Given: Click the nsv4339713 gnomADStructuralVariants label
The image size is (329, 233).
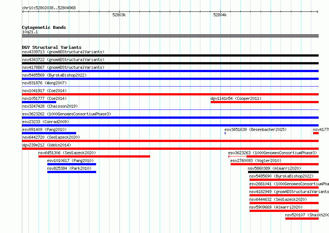Looking at the screenshot, I should coord(63,52).
